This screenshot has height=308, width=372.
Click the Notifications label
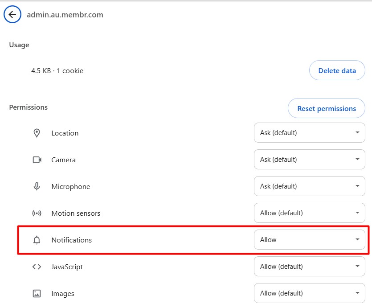coord(72,240)
